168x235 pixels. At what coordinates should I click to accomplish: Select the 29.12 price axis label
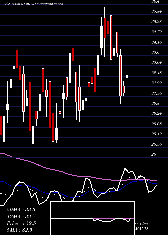click(157, 134)
